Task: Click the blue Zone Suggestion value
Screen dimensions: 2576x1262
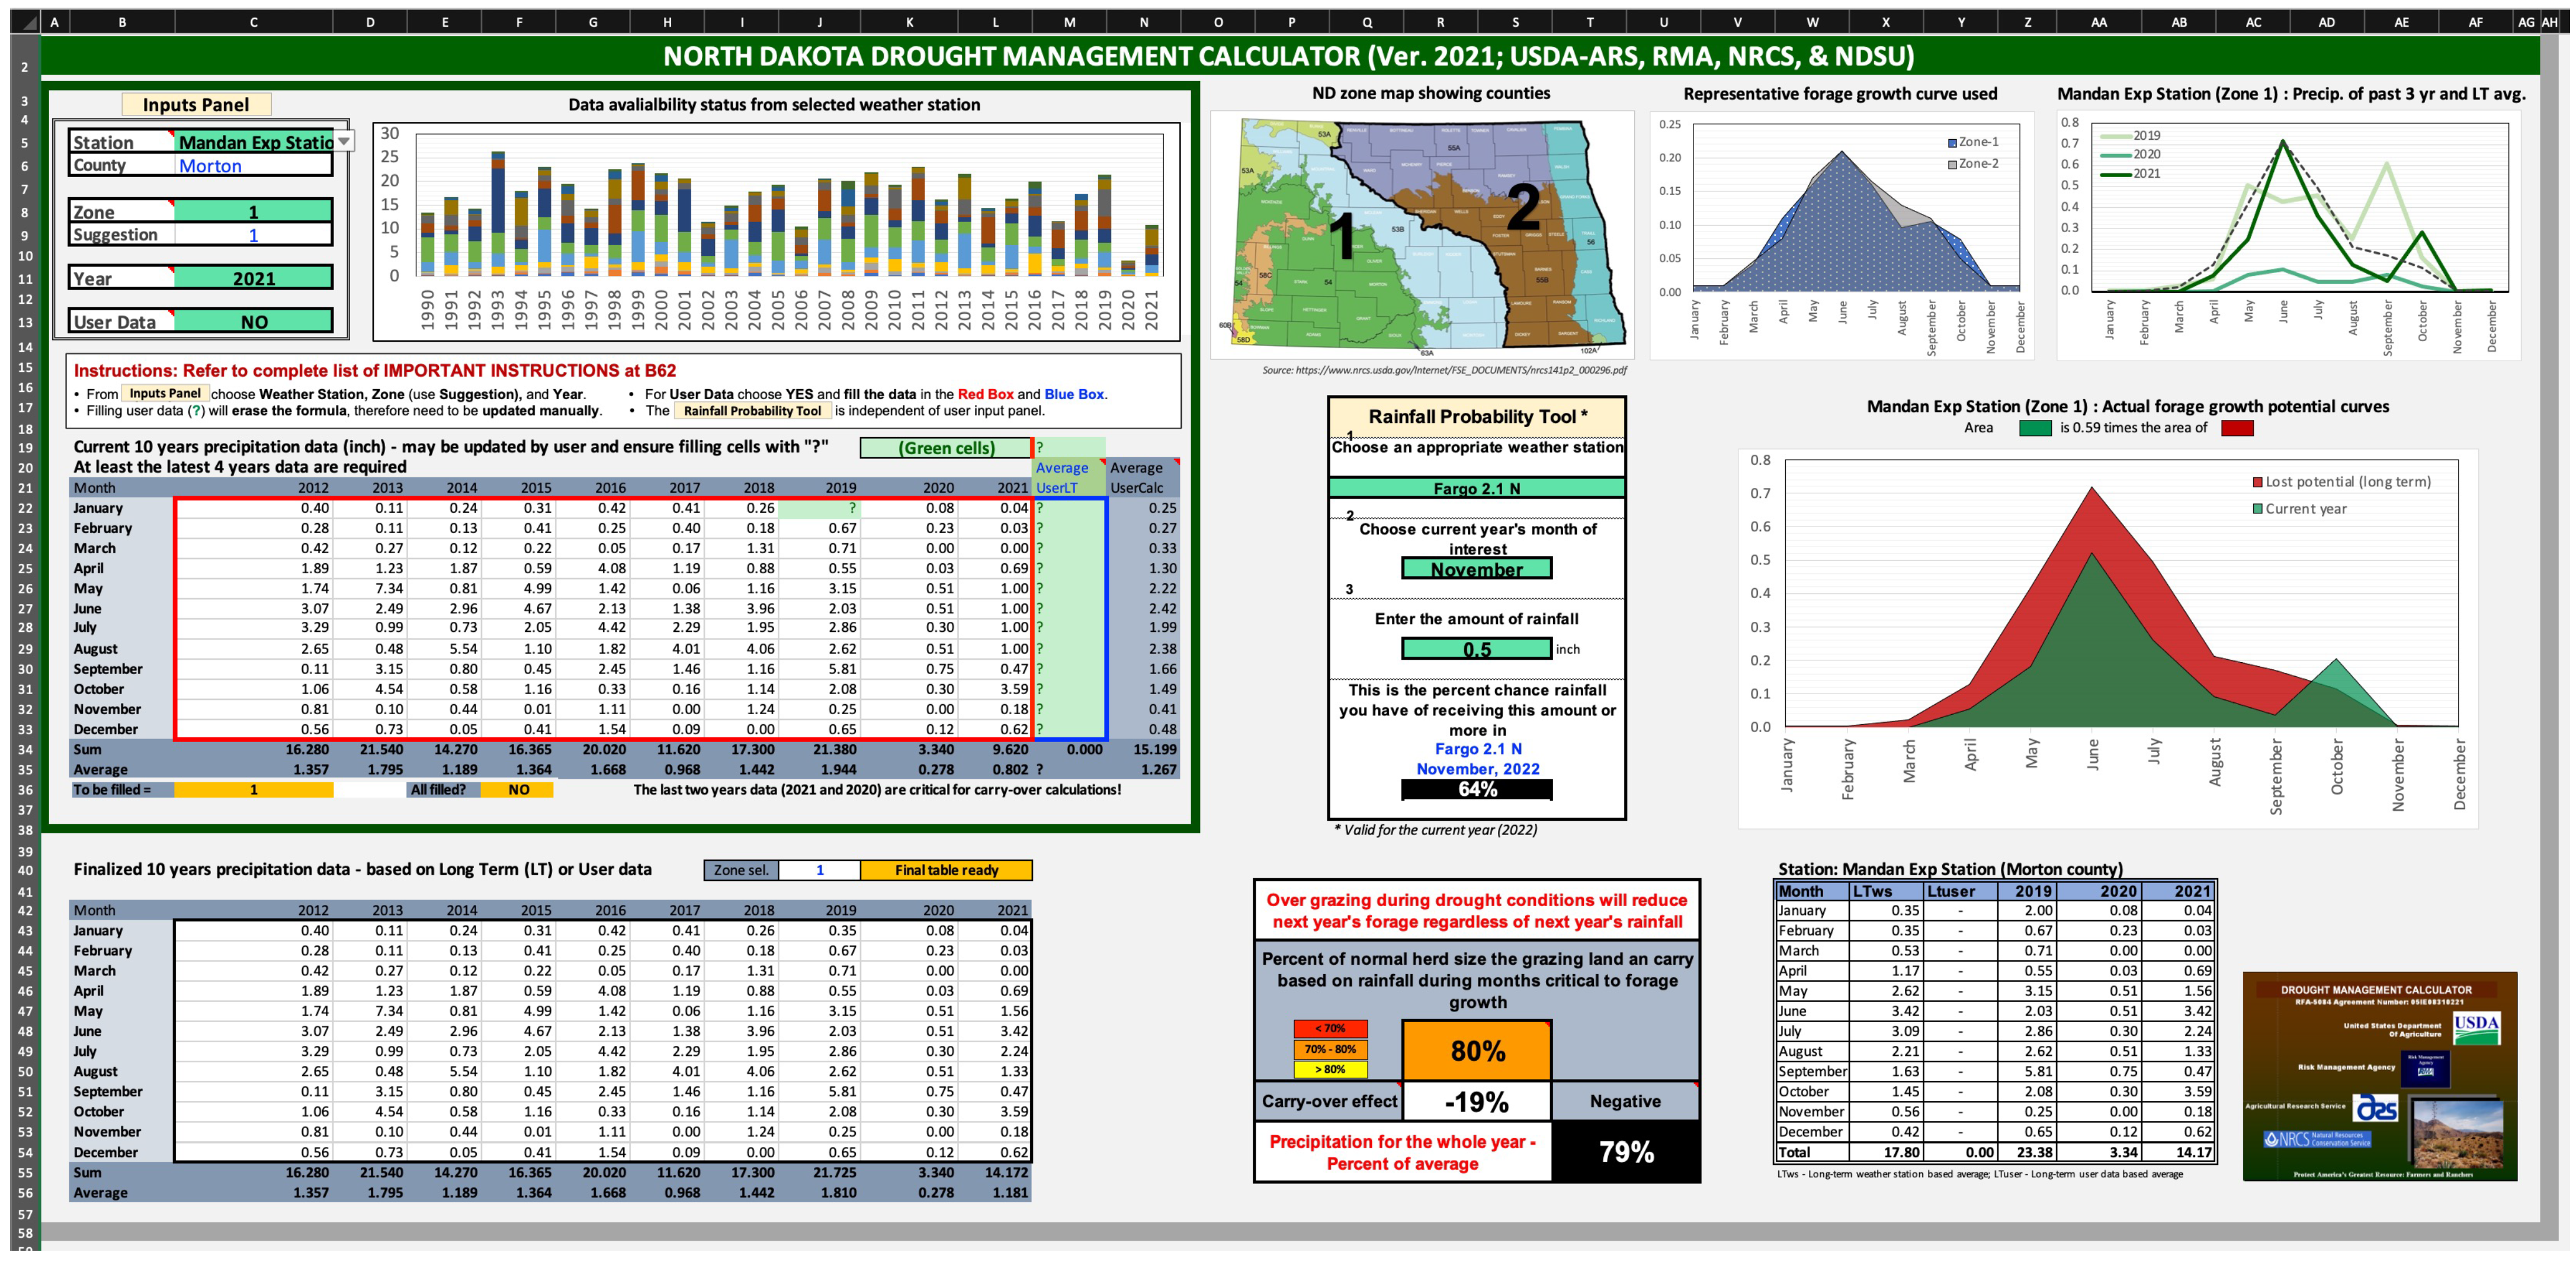Action: [x=253, y=235]
